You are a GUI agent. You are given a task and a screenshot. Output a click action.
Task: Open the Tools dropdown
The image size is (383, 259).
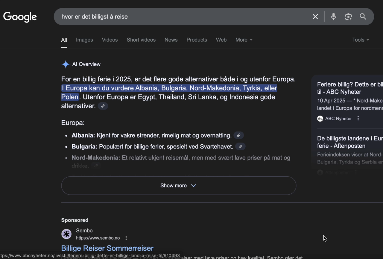tap(361, 40)
